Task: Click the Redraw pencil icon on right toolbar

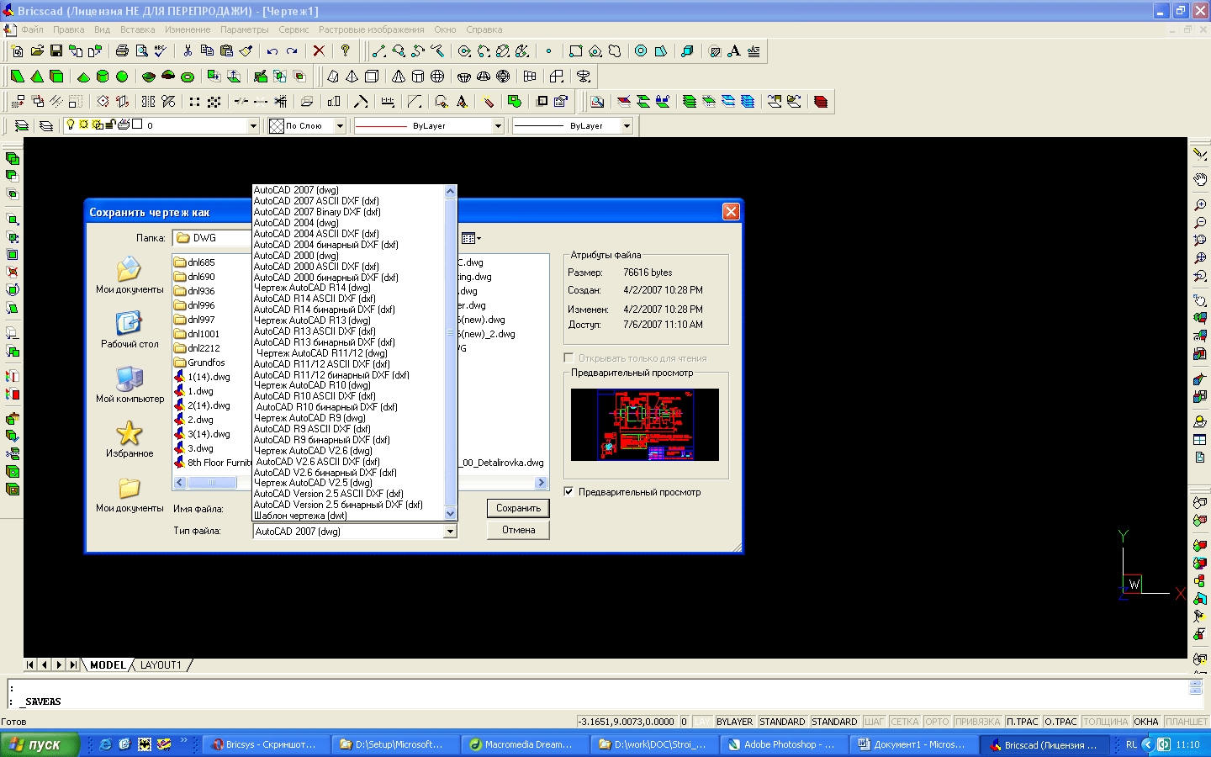Action: [1200, 154]
